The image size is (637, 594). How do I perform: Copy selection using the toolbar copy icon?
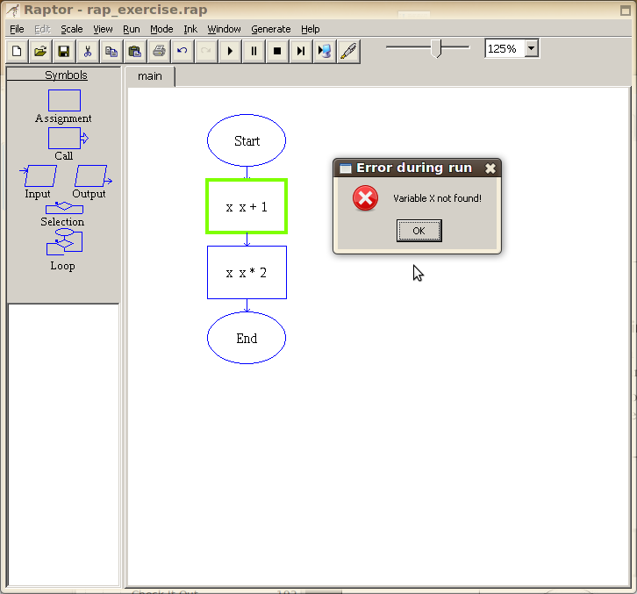point(111,51)
